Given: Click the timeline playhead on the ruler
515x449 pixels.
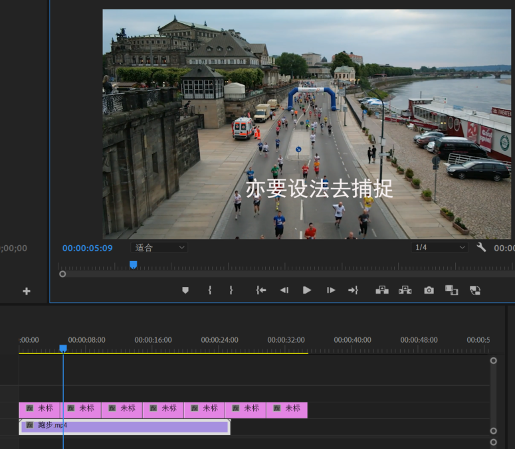Looking at the screenshot, I should click(x=63, y=348).
